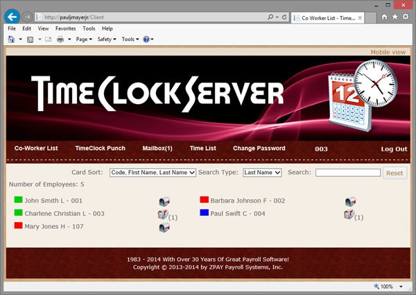The height and width of the screenshot is (295, 416).
Task: Open the browser Home icon at top right
Action: (384, 17)
